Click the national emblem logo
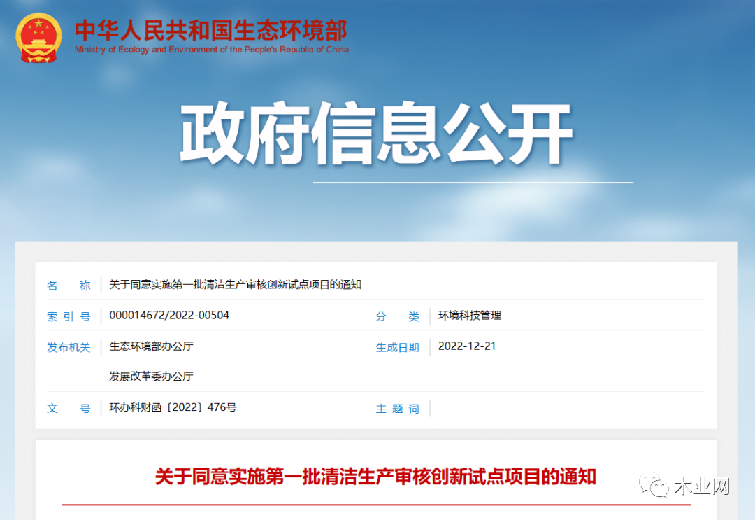 38,38
